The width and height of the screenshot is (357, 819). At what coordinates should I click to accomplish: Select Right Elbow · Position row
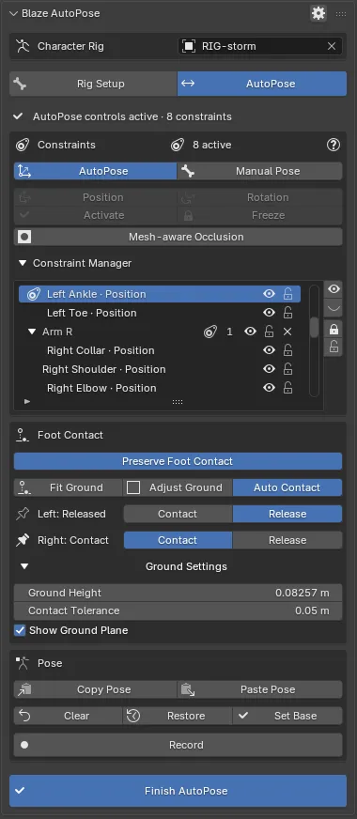click(x=160, y=388)
